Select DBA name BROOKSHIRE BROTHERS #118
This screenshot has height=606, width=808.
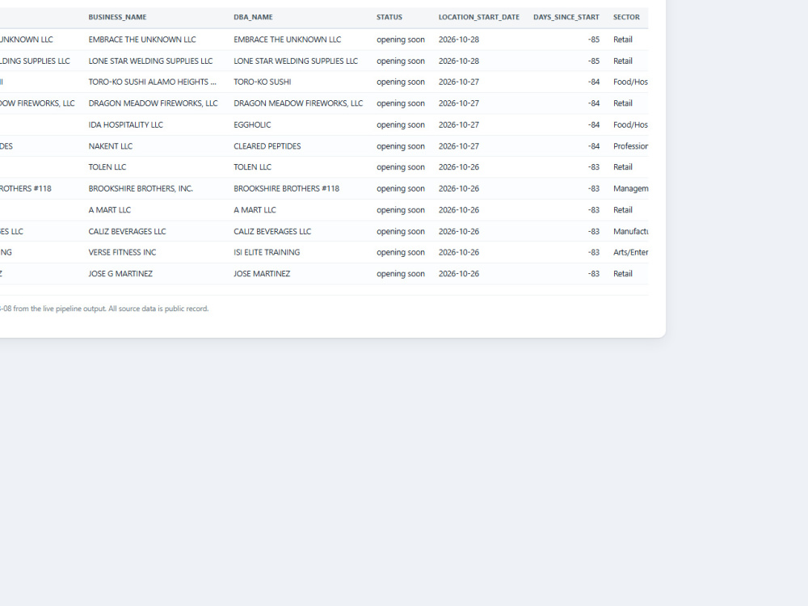pyautogui.click(x=287, y=188)
